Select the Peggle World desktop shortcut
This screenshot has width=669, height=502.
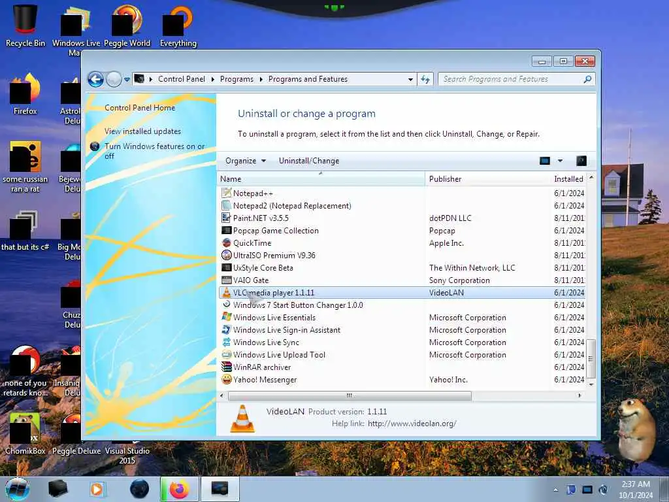(127, 25)
